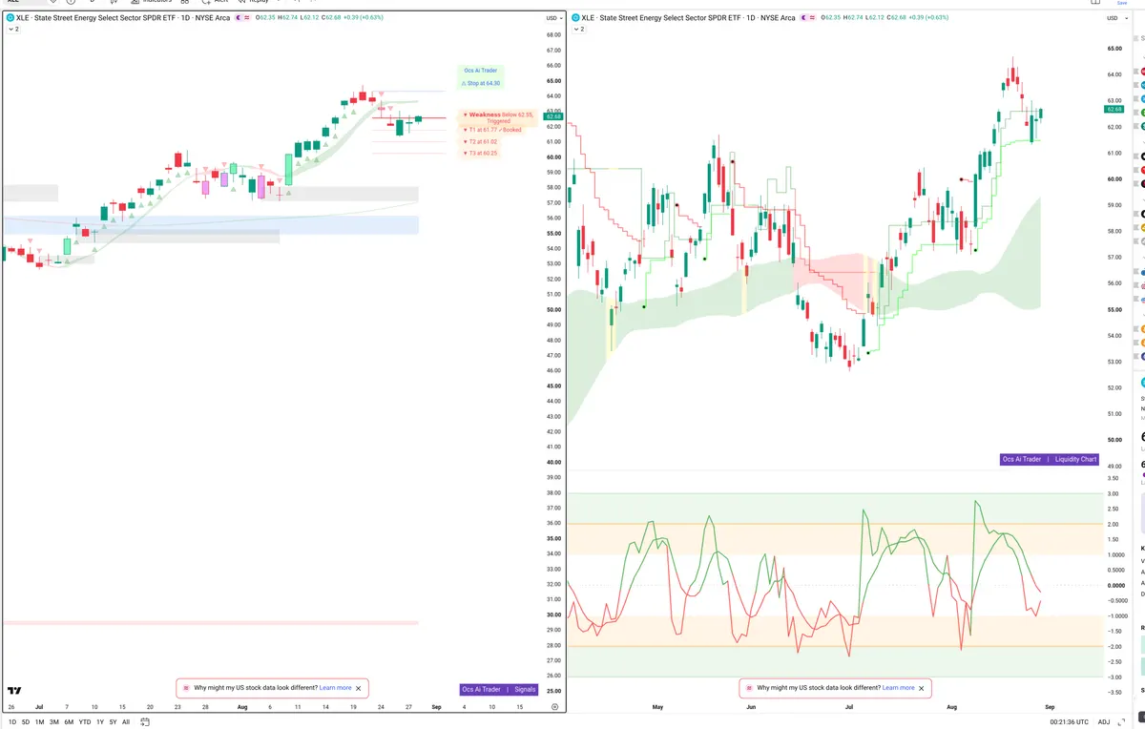The image size is (1145, 729).
Task: Click the 65.00 price level on left chart axis
Action: coord(552,80)
